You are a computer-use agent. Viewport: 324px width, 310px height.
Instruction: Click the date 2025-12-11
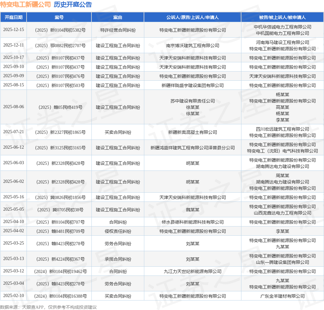(x=14, y=45)
